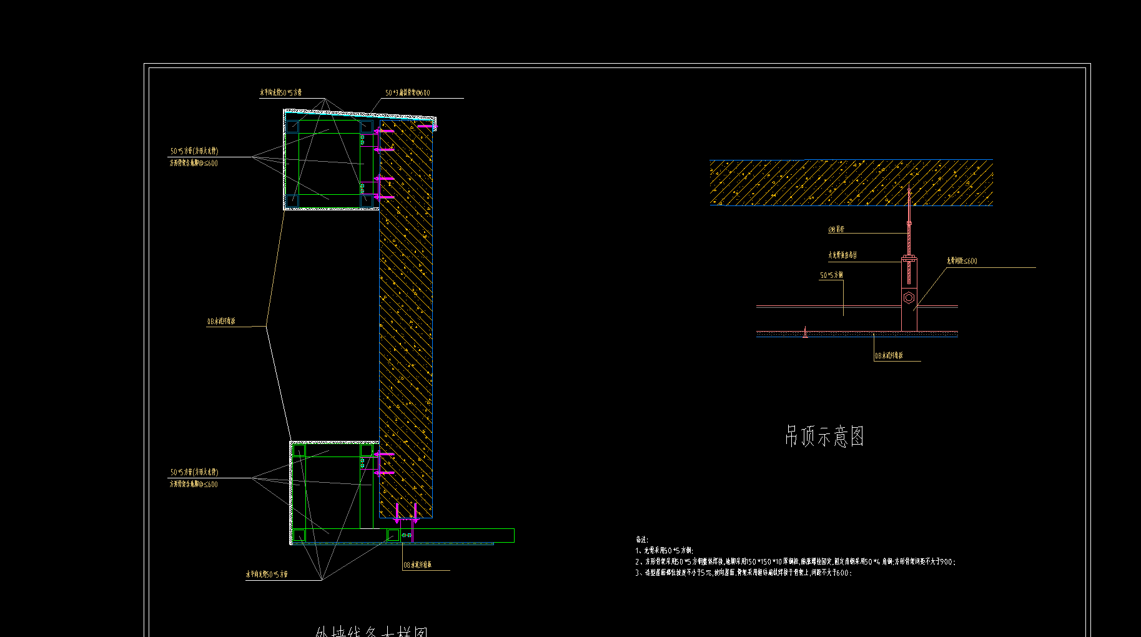Image resolution: width=1141 pixels, height=637 pixels.
Task: Click the hex bolt symbol in ceiling hanger
Action: (909, 298)
